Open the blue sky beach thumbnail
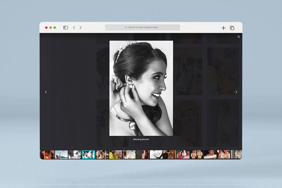 click(61, 155)
